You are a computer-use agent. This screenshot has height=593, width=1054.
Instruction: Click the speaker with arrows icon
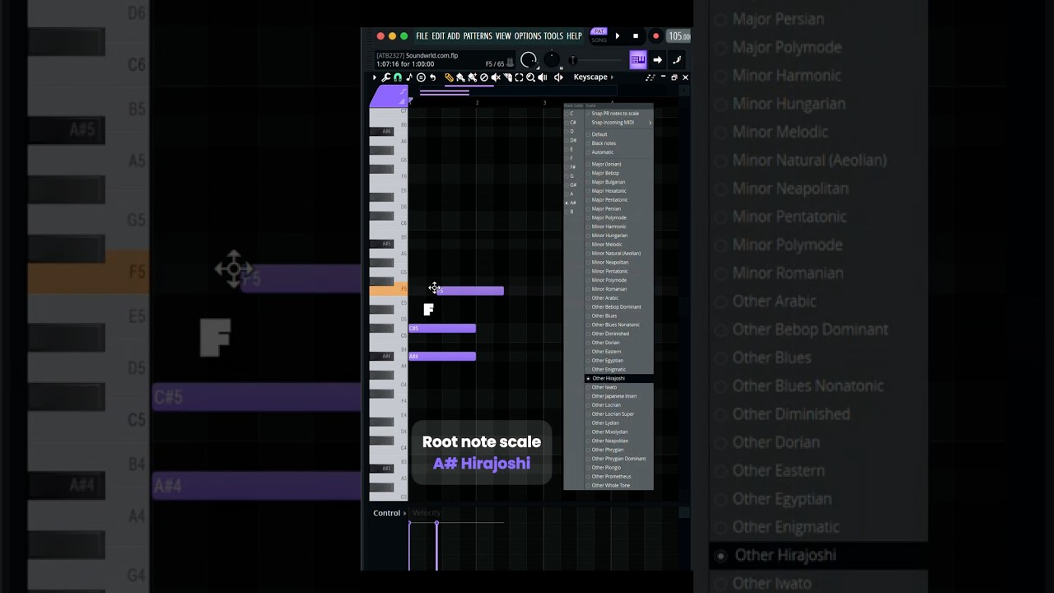coord(558,77)
